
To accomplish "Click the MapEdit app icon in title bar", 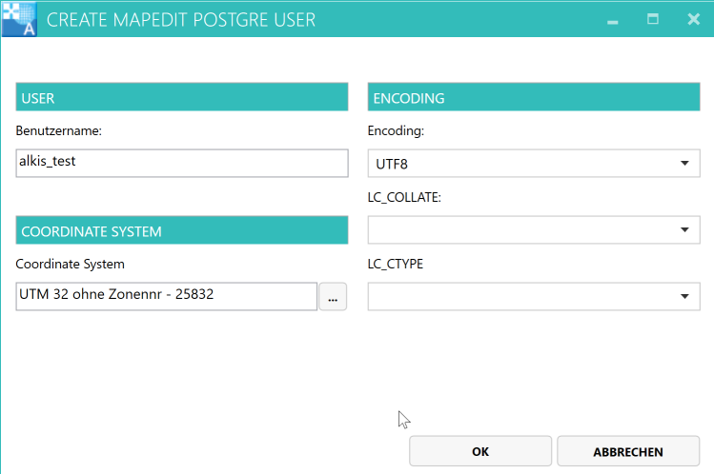I will click(x=19, y=19).
